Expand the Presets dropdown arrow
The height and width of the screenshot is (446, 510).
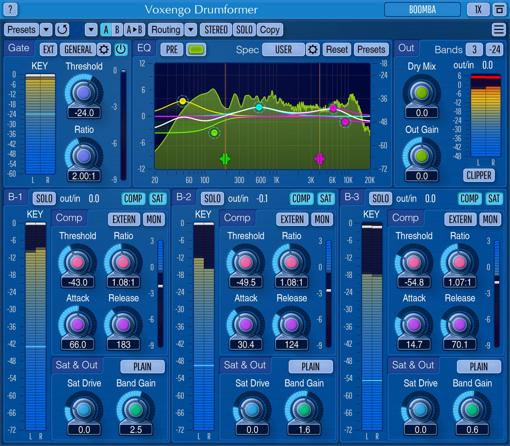point(46,30)
